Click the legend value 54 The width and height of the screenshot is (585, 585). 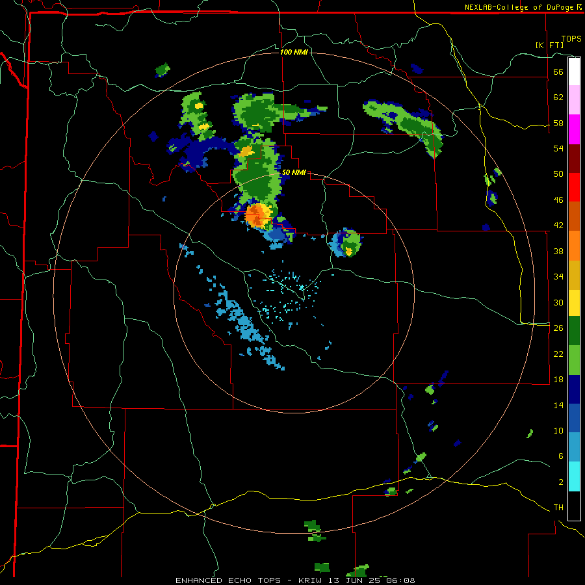(x=558, y=148)
